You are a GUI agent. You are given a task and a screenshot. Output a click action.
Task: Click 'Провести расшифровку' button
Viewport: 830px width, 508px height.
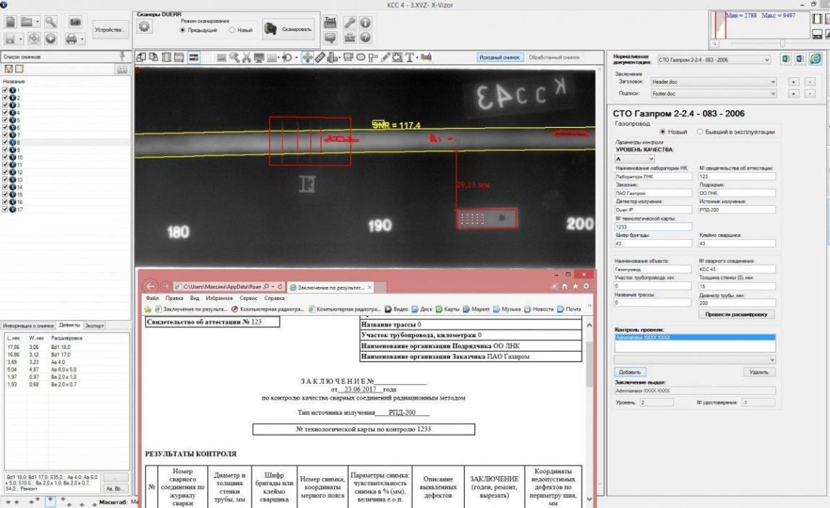pos(737,314)
